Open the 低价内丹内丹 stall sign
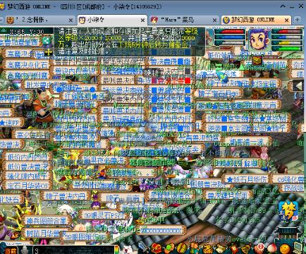The height and width of the screenshot is (254, 306). click(27, 157)
